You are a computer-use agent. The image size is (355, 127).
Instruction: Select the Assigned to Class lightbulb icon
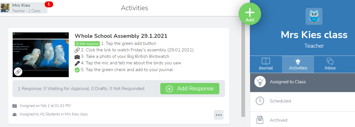(260, 82)
